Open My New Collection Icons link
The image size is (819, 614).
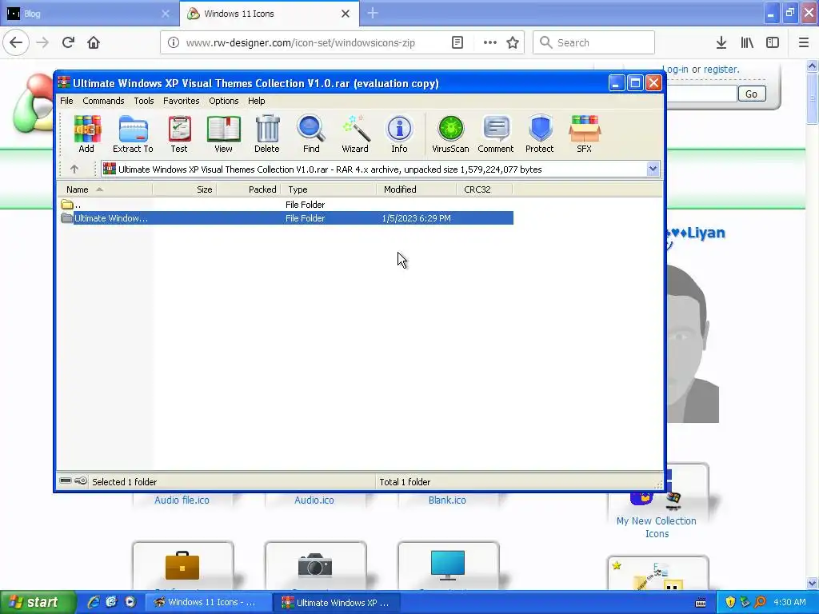coord(657,528)
